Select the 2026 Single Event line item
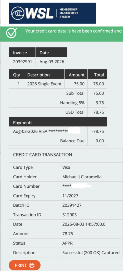123x271 pixels. point(45,84)
